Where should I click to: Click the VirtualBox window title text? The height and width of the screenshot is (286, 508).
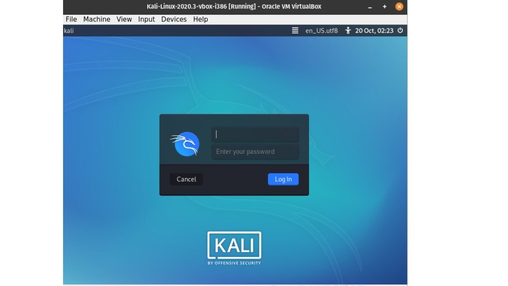coord(235,6)
